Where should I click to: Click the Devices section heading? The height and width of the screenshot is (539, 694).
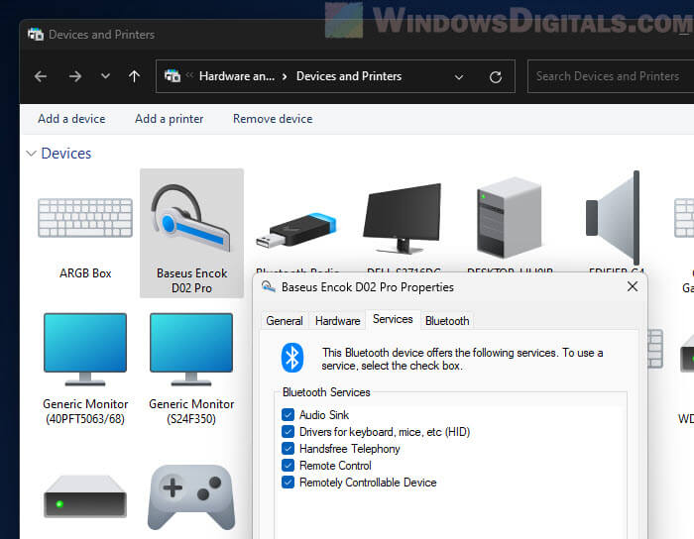(66, 154)
